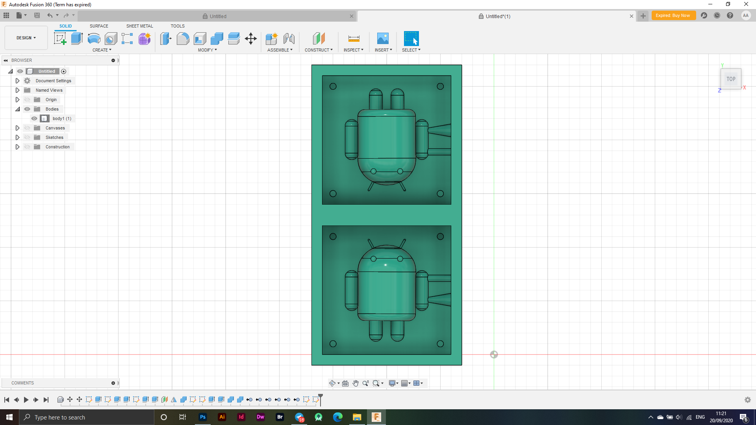Click the Look At icon
The image size is (756, 425).
coord(345,383)
